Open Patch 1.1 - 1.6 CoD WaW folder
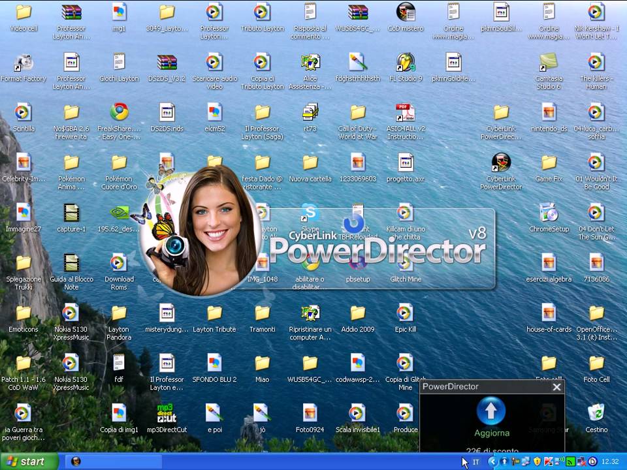Viewport: 627px width, 470px height. point(24,364)
